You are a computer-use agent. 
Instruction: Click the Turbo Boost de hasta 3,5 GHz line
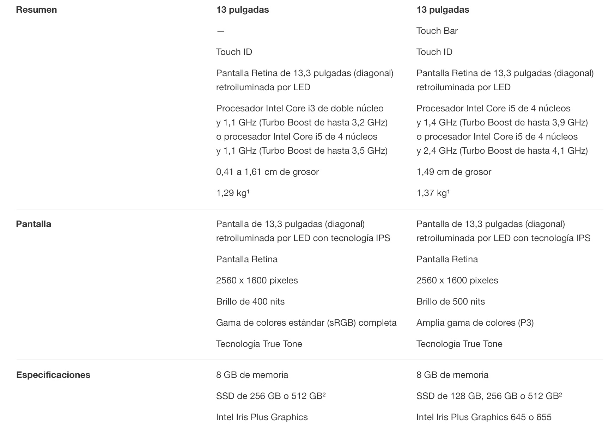tap(302, 151)
